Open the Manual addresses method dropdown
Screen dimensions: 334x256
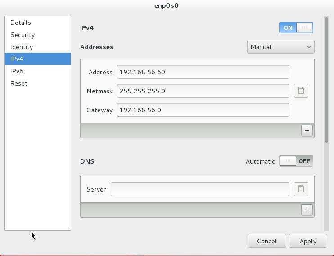coord(281,47)
